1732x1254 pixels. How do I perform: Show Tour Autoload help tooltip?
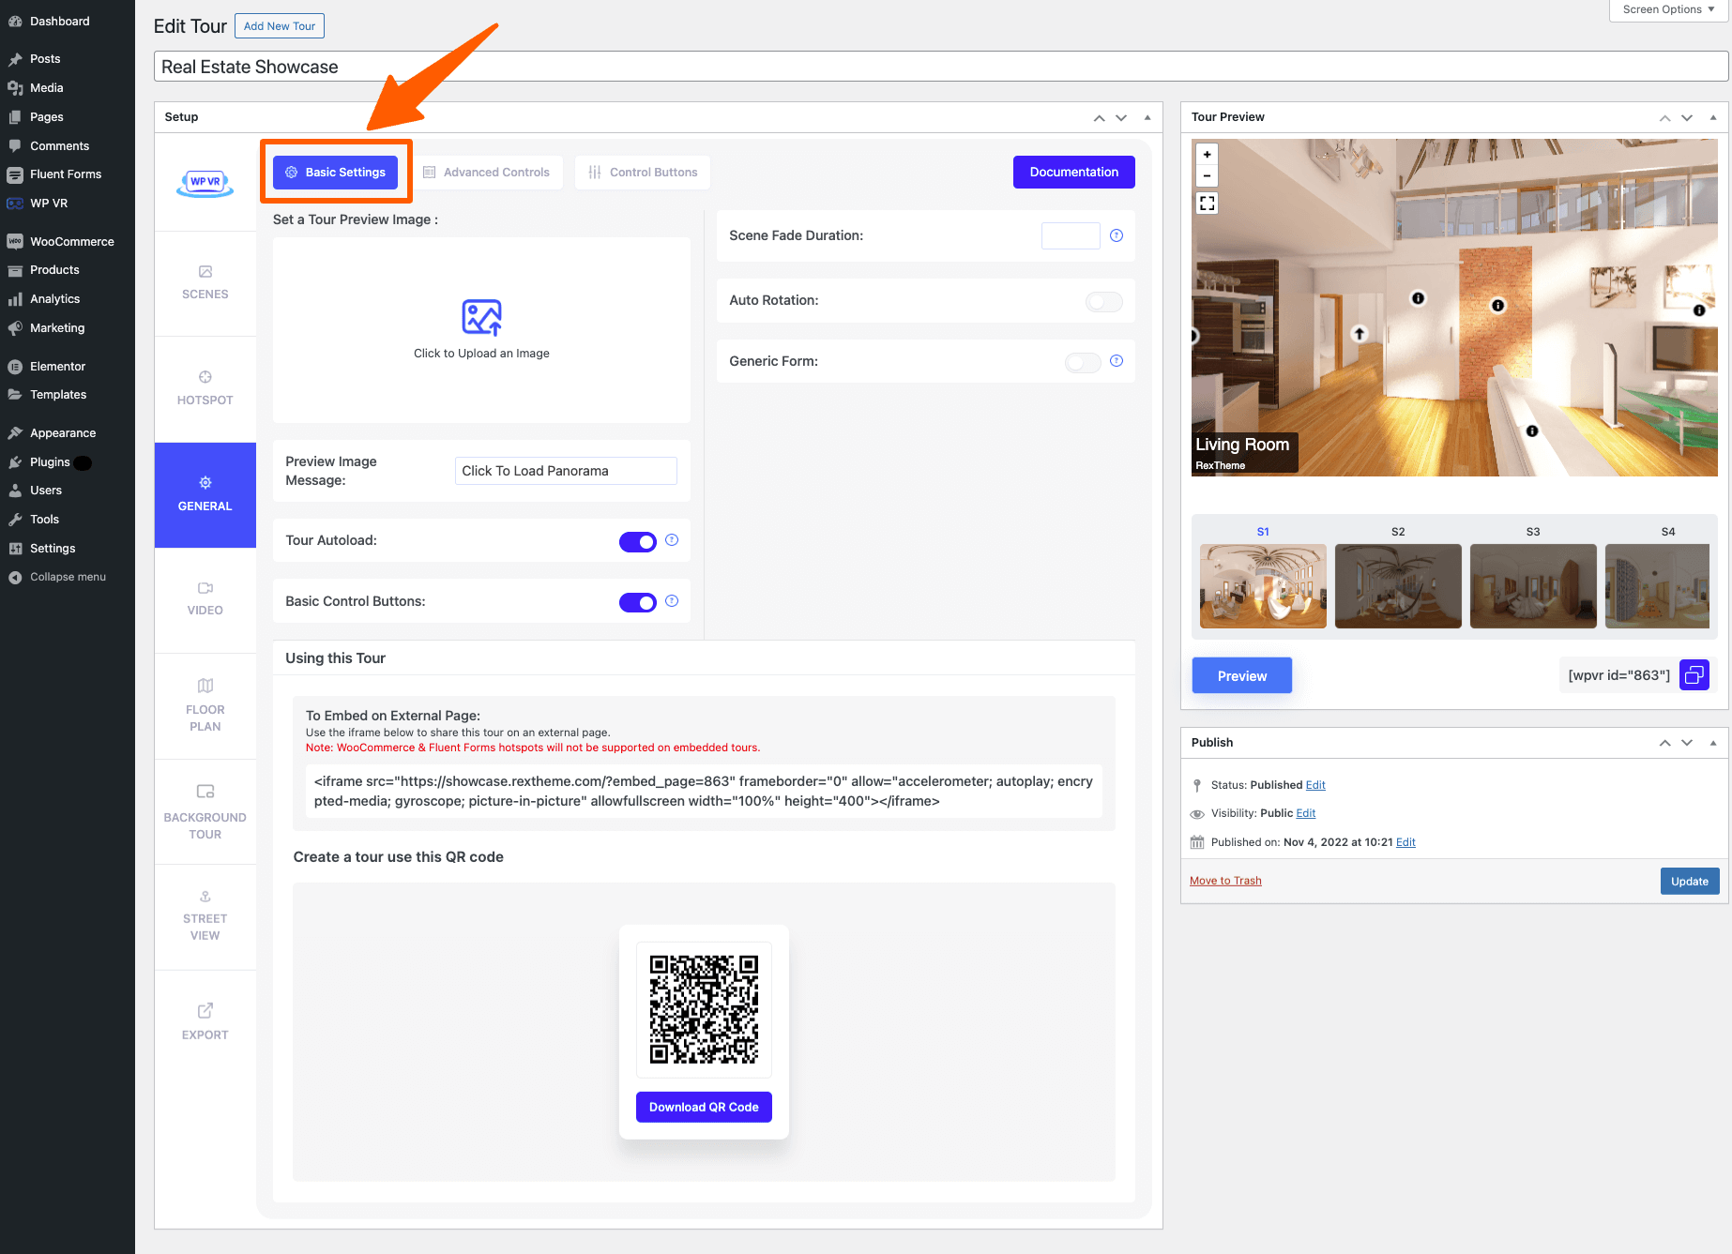pyautogui.click(x=672, y=540)
